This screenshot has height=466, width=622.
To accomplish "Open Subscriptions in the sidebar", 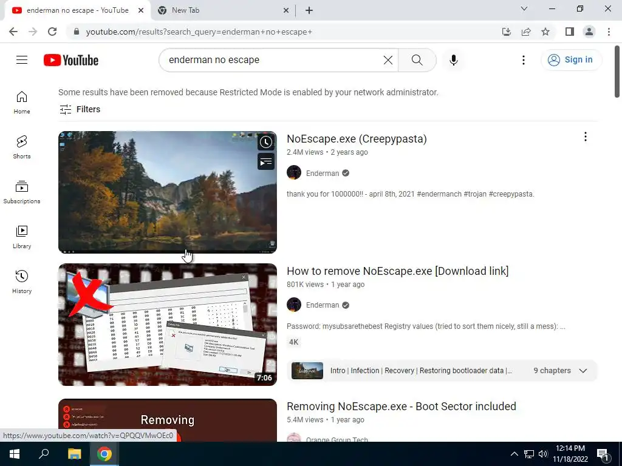I will click(x=22, y=192).
